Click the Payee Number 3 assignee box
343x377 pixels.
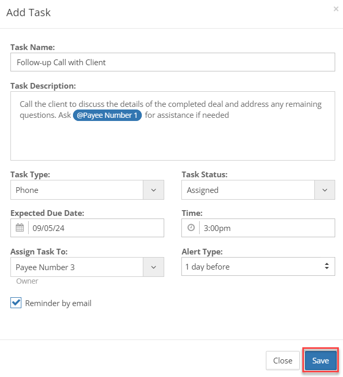click(77, 267)
